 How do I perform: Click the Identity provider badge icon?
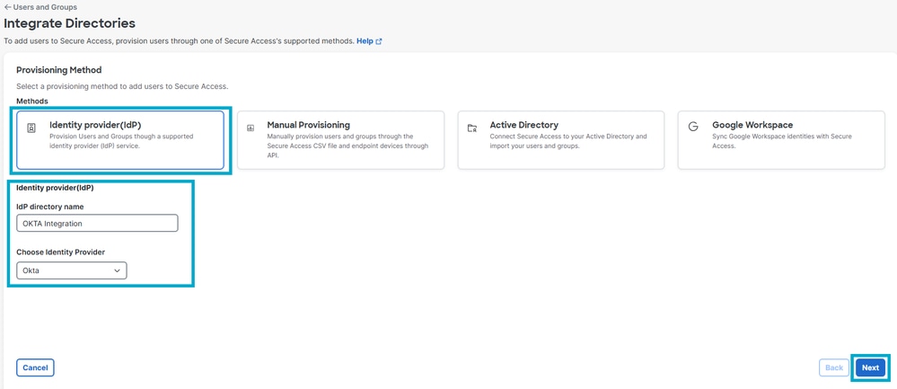tap(31, 128)
